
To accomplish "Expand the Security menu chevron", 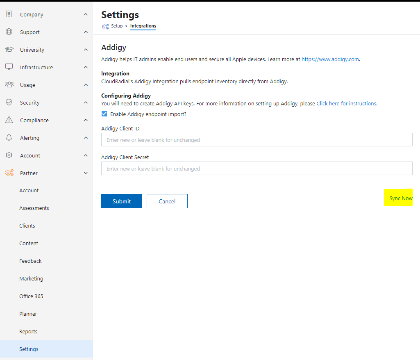I will coord(86,103).
